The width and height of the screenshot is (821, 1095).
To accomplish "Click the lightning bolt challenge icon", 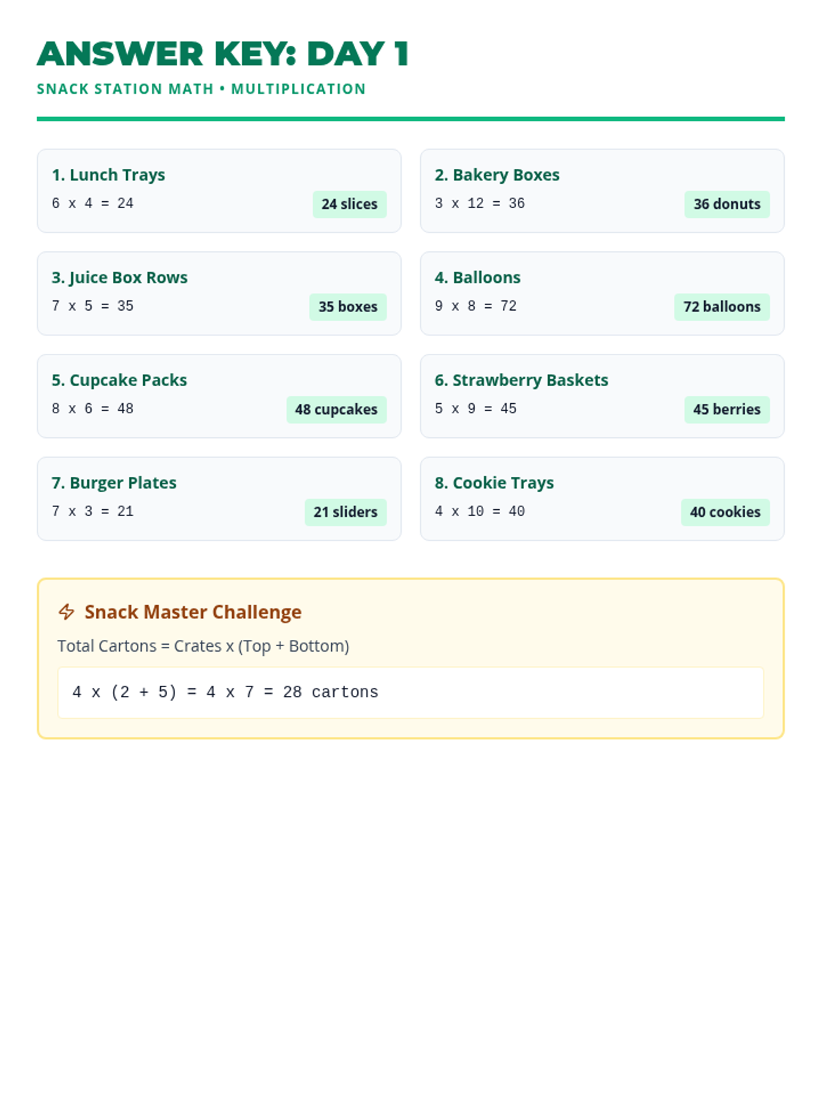I will 66,612.
